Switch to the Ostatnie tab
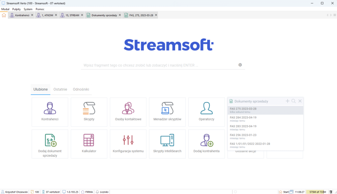This screenshot has height=194, width=337. click(x=60, y=89)
